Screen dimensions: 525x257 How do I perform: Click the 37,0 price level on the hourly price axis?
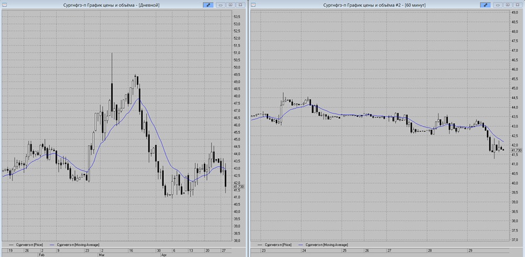point(516,240)
